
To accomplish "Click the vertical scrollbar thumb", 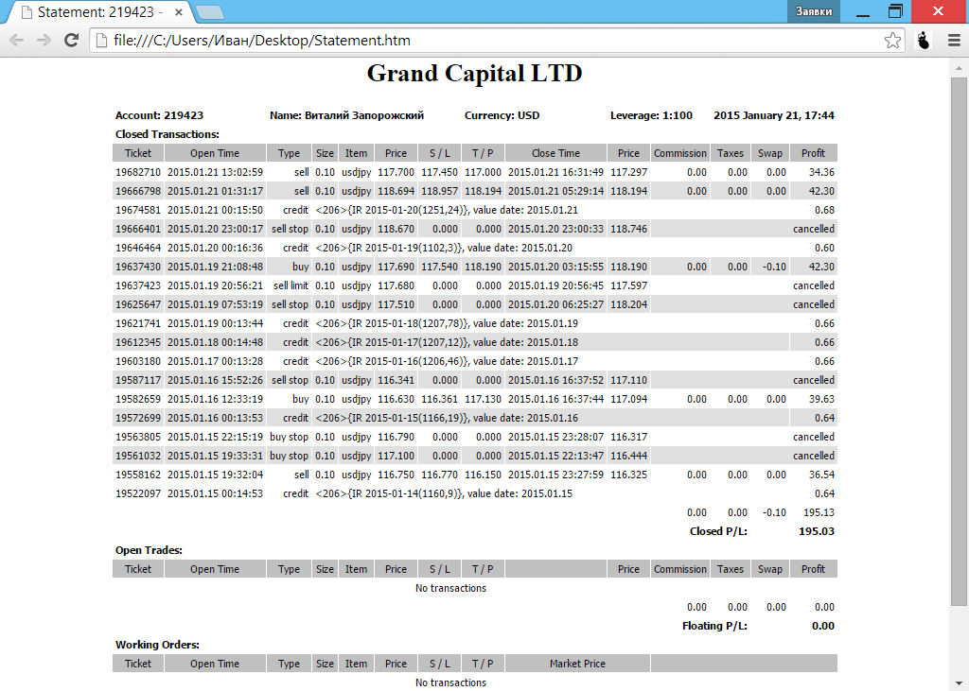I will tap(960, 341).
